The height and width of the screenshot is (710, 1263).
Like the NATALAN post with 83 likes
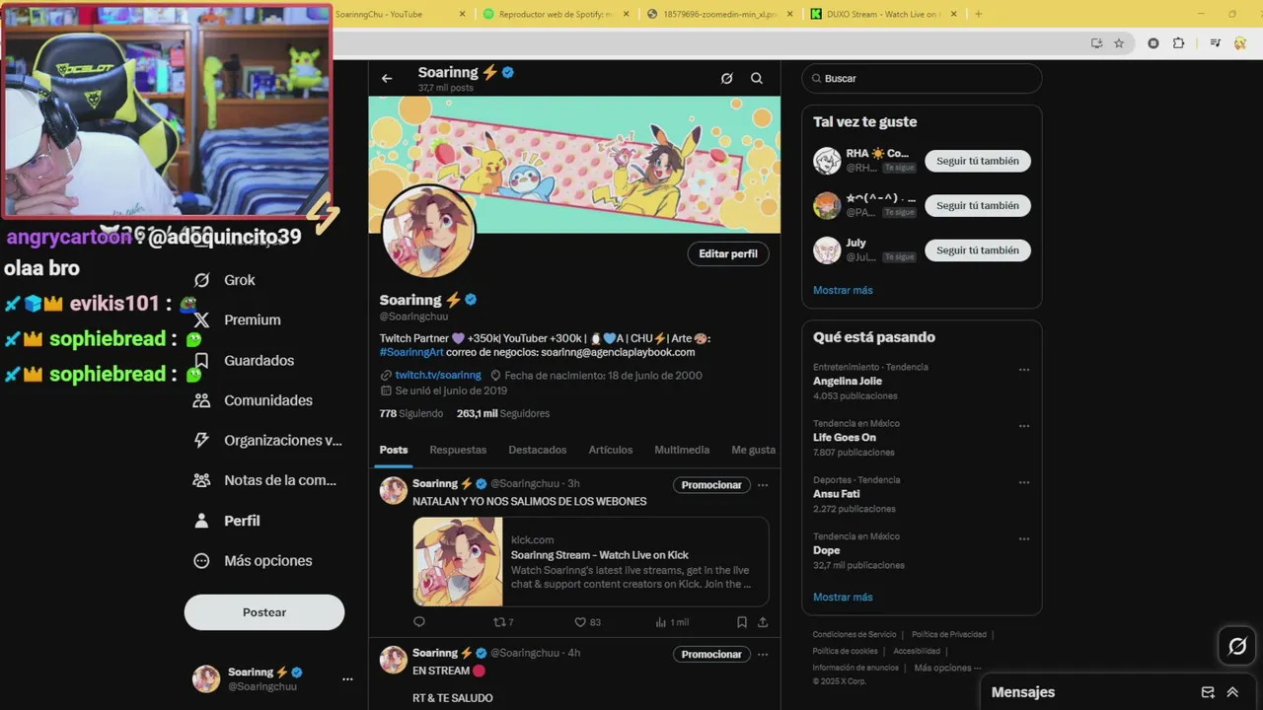tap(588, 622)
